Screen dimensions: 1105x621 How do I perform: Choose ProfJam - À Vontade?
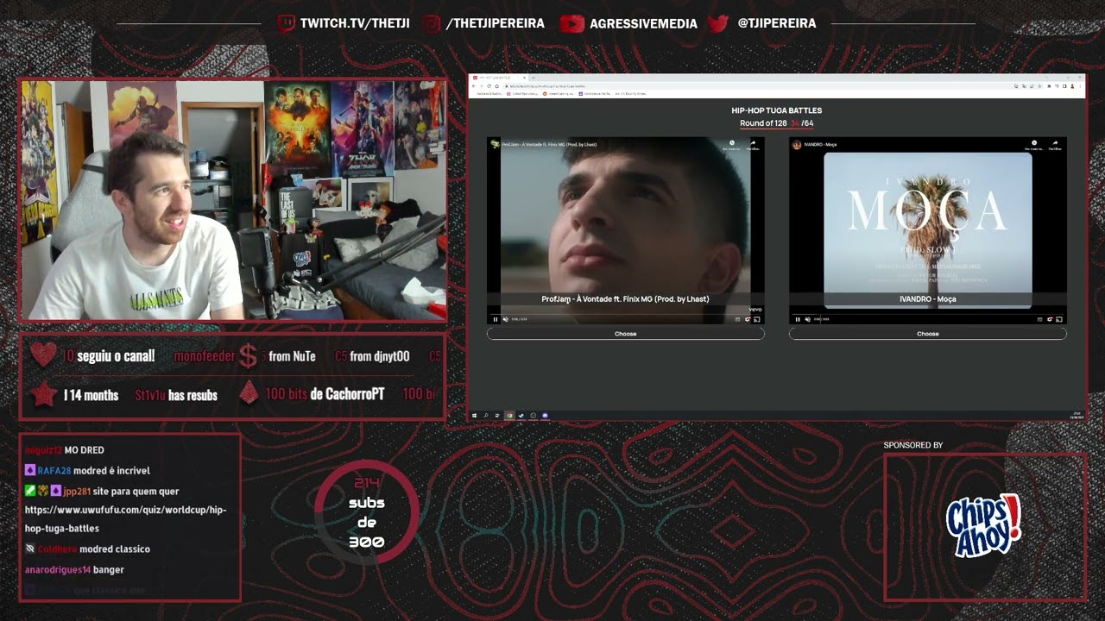click(625, 334)
